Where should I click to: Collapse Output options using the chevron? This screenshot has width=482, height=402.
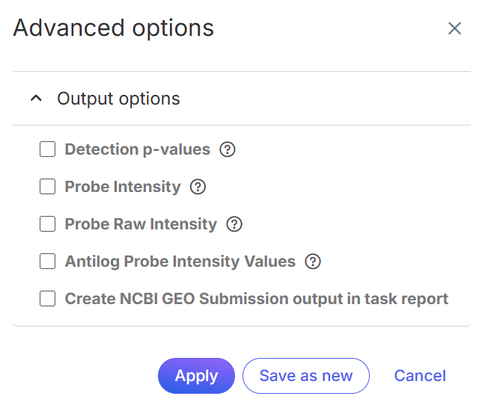click(x=35, y=99)
